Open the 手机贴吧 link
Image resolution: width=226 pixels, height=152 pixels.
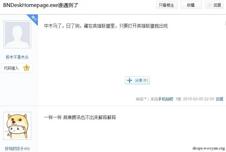tap(165, 99)
